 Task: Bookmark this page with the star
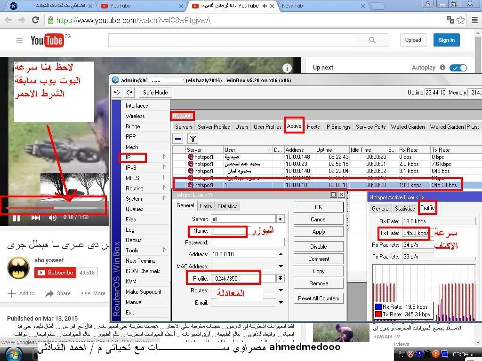[460, 20]
